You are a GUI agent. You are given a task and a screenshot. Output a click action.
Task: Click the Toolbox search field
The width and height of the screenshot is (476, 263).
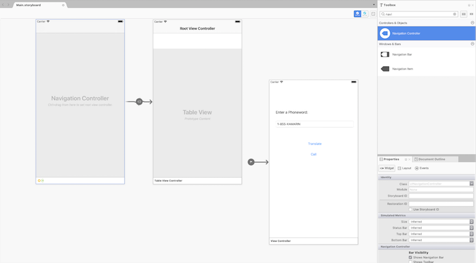[418, 14]
